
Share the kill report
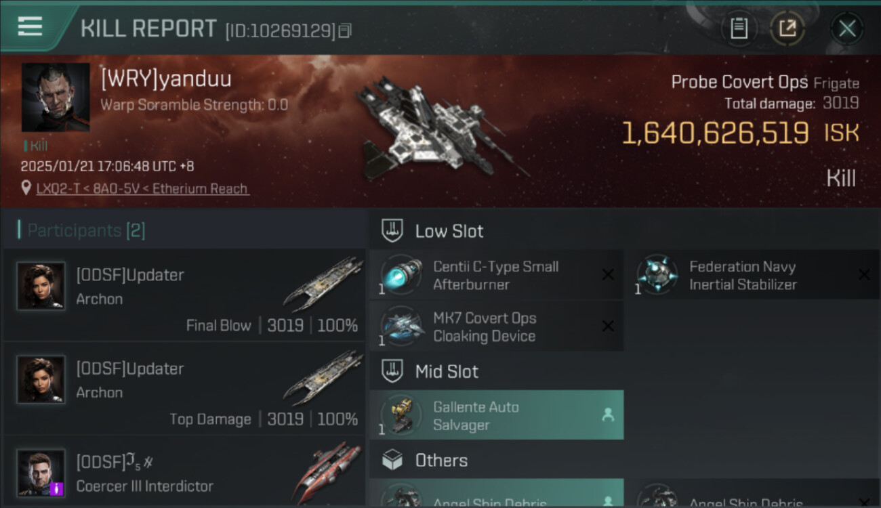coord(787,28)
